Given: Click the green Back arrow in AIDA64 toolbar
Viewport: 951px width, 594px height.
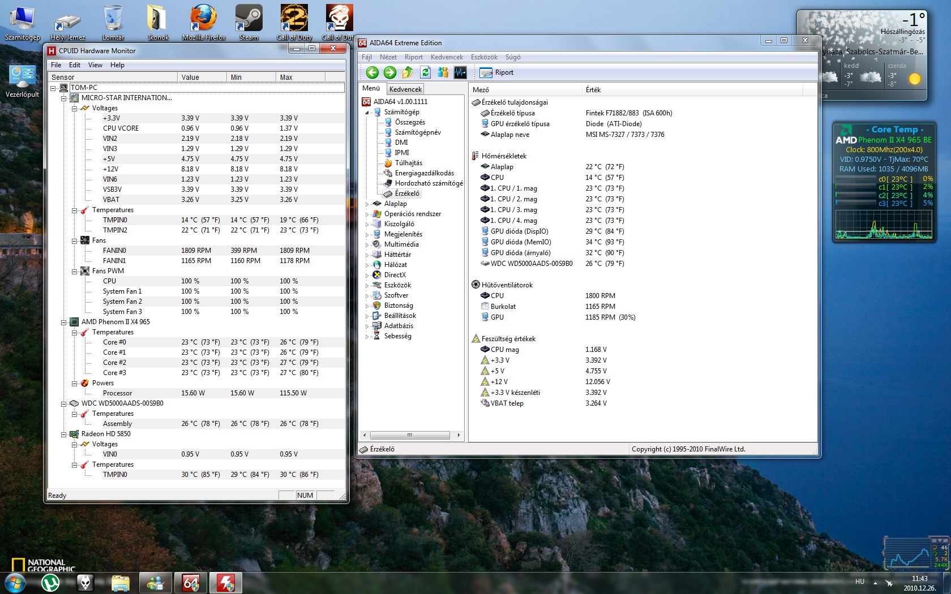Looking at the screenshot, I should pyautogui.click(x=372, y=72).
